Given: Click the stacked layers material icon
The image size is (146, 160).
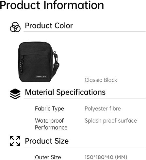Looking at the screenshot, I should coord(15,94).
